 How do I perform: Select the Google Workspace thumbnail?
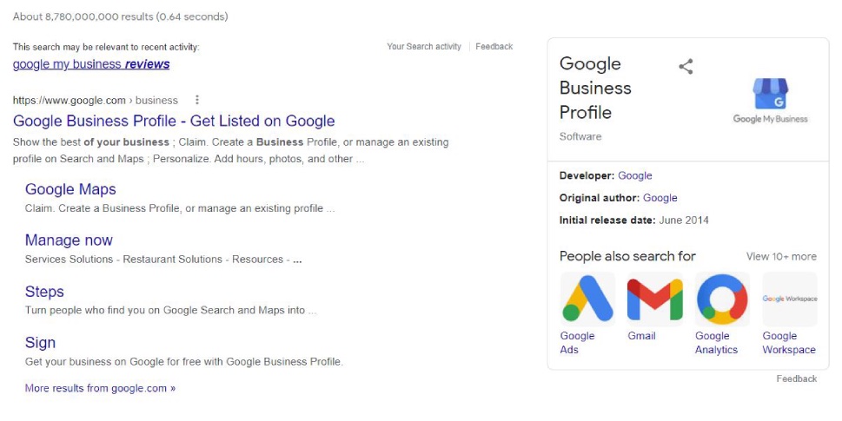pos(790,299)
